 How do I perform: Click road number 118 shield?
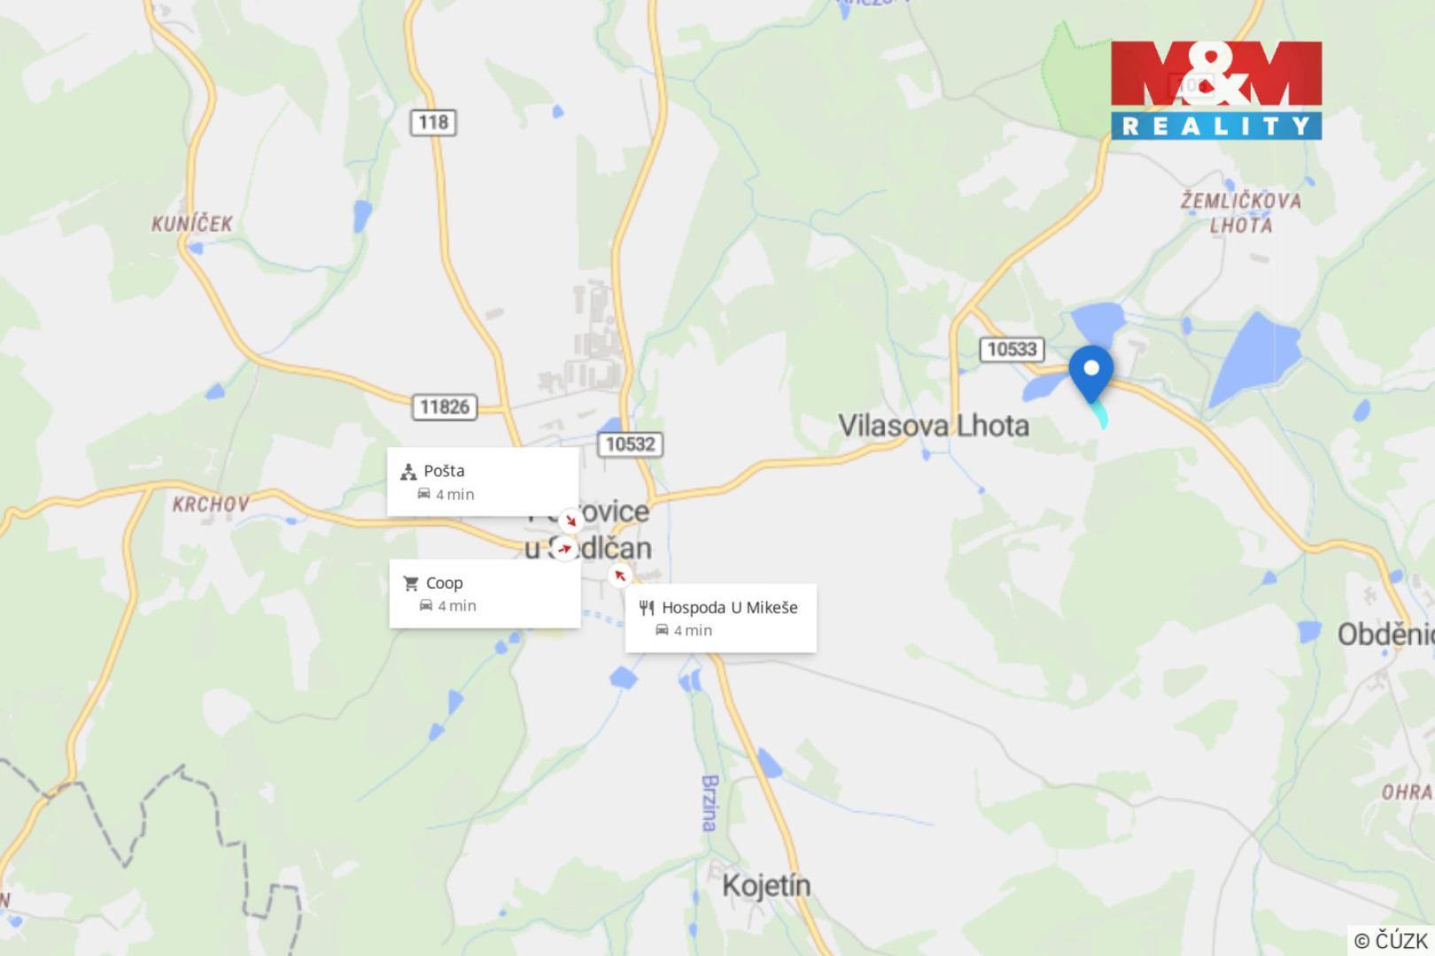click(x=433, y=121)
